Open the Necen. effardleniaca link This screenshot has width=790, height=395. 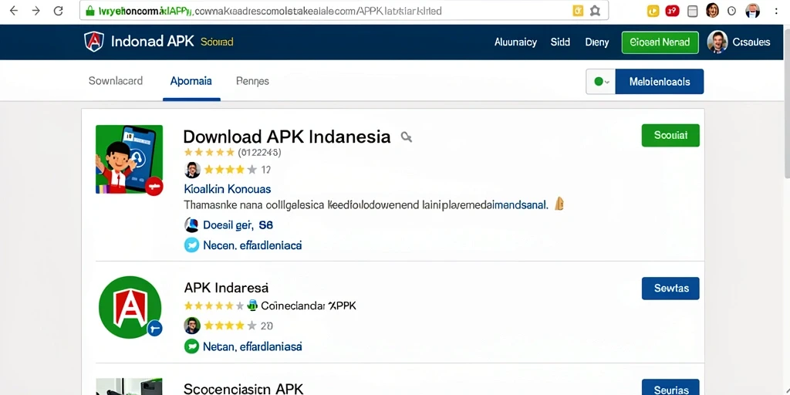click(x=252, y=245)
